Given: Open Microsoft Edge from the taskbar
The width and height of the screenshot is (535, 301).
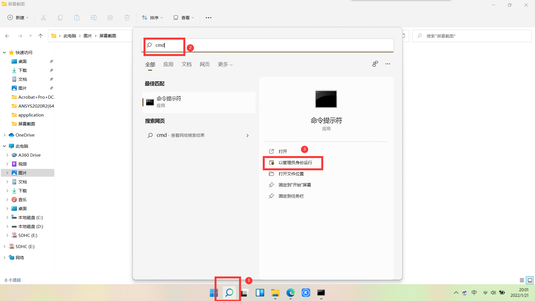Looking at the screenshot, I should 290,292.
